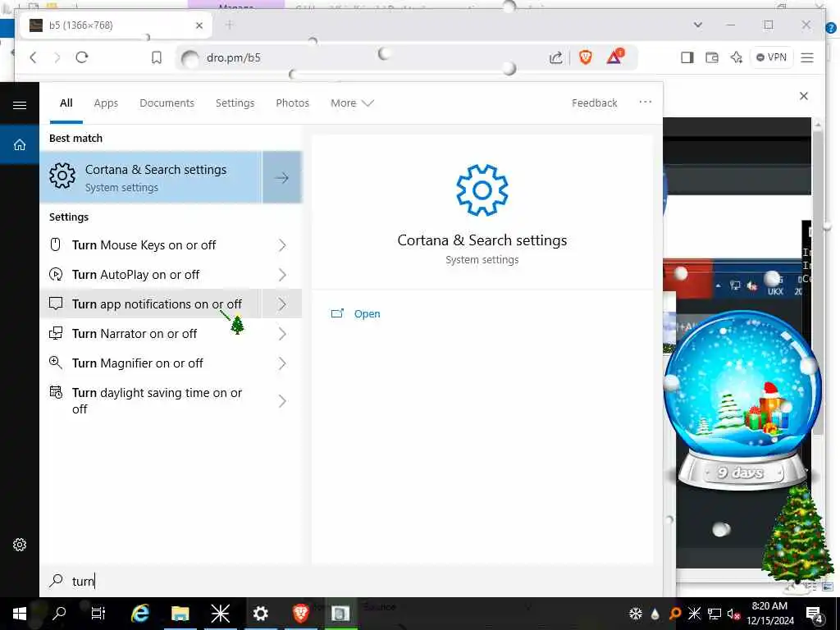Expand Turn AutoPlay on or off chevron
Screen dimensions: 840x630
point(282,275)
